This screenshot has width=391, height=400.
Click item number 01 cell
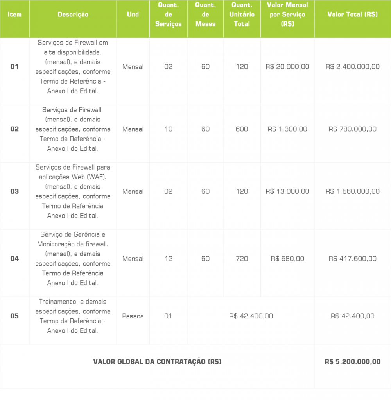pyautogui.click(x=14, y=67)
